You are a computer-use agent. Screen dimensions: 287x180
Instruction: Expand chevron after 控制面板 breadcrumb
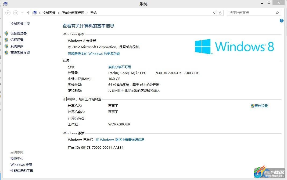pyautogui.click(x=58, y=13)
